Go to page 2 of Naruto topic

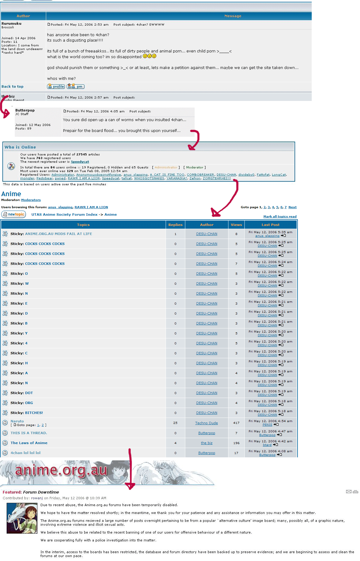click(43, 425)
